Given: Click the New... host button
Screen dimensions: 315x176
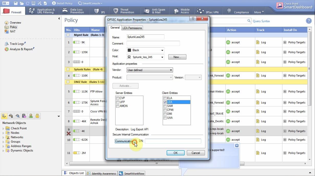Looking at the screenshot, I should coord(177,57).
